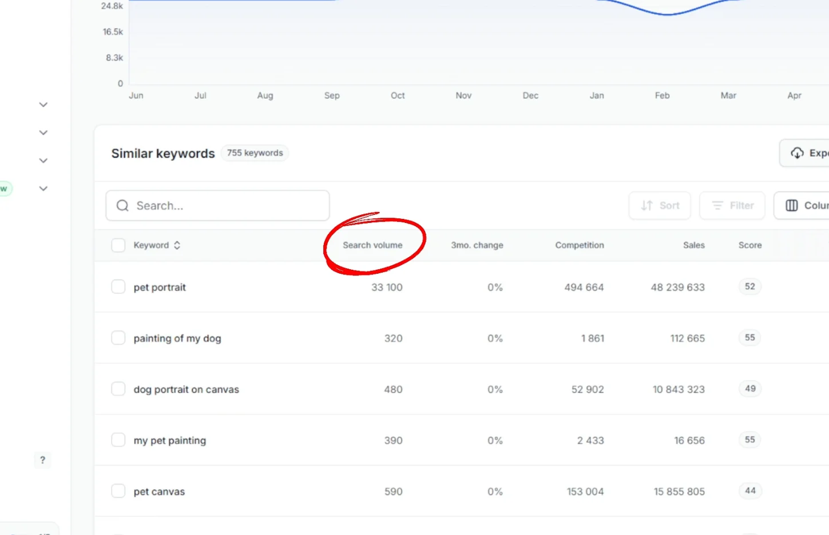Click the Sales column header

click(694, 245)
